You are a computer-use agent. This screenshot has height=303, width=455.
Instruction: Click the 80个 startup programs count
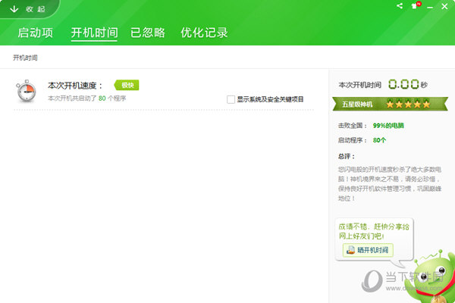tap(380, 140)
